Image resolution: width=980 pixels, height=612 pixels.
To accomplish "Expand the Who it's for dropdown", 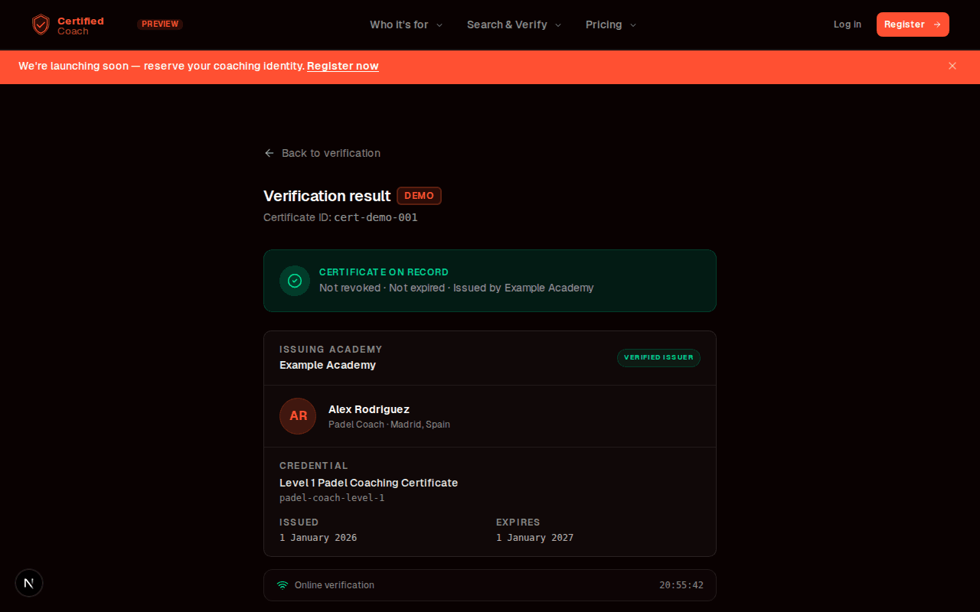I will tap(406, 24).
